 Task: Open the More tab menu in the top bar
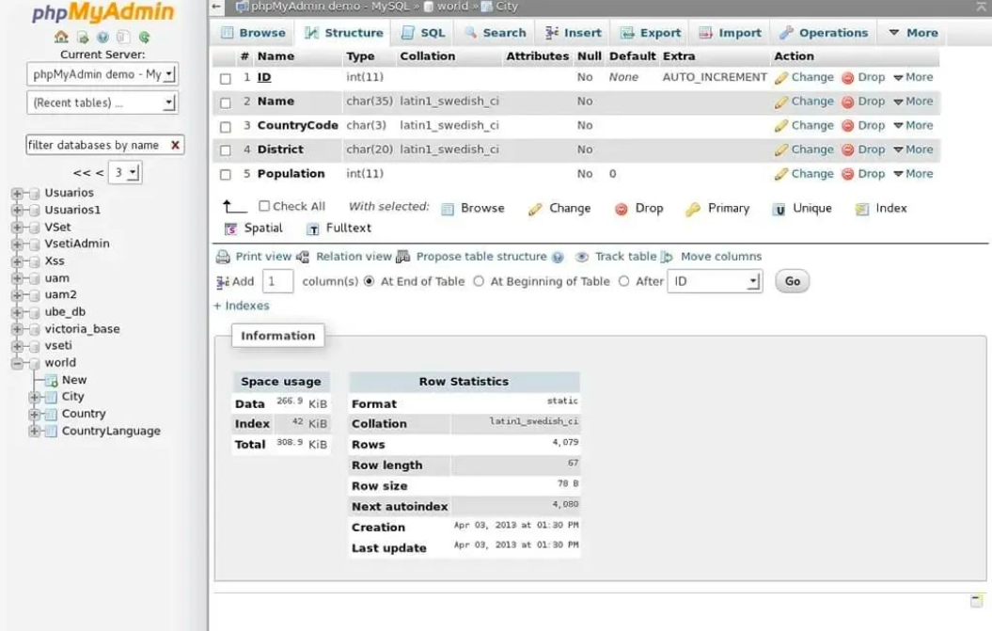coord(913,33)
